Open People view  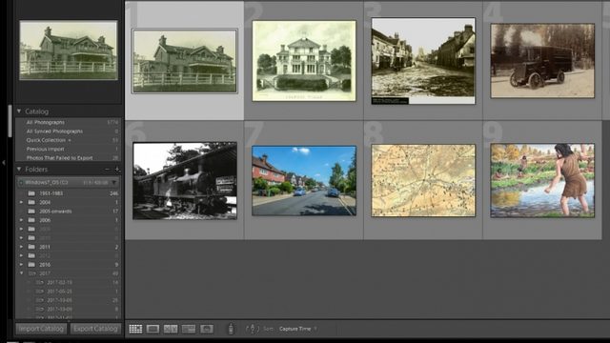click(x=207, y=329)
